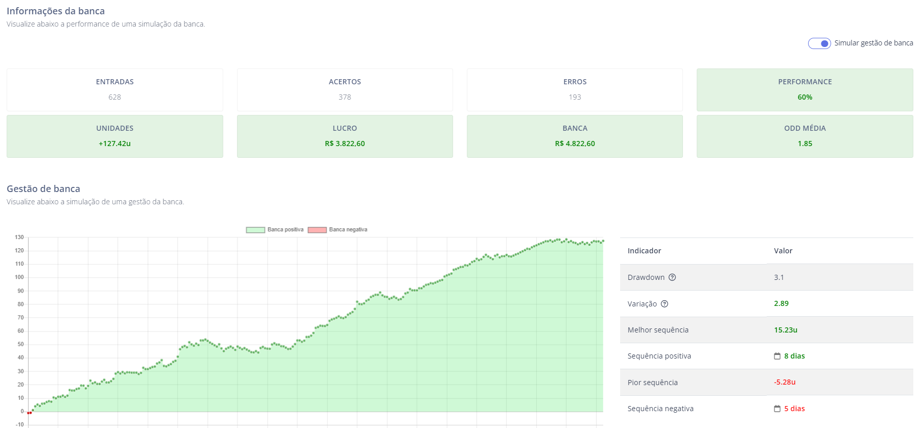The image size is (922, 428).
Task: Click the Indicador column header
Action: [x=644, y=251]
